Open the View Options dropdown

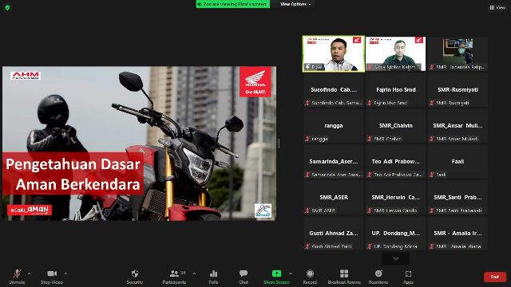(x=295, y=4)
